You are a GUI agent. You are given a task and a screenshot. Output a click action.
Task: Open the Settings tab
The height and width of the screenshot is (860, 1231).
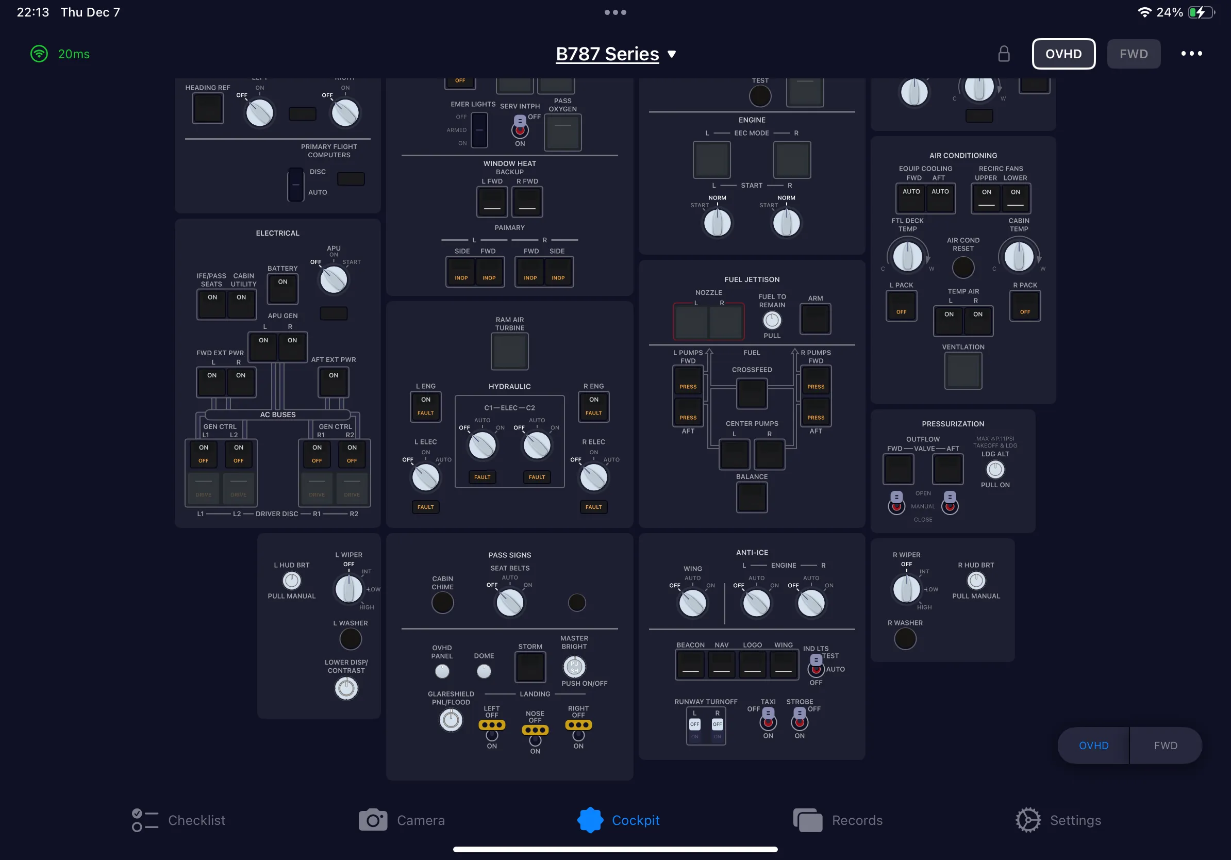click(1058, 820)
